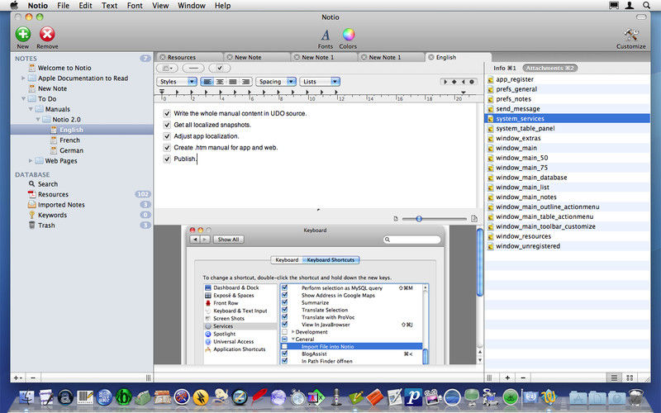Click the green New note icon
Image resolution: width=661 pixels, height=413 pixels.
pyautogui.click(x=23, y=34)
